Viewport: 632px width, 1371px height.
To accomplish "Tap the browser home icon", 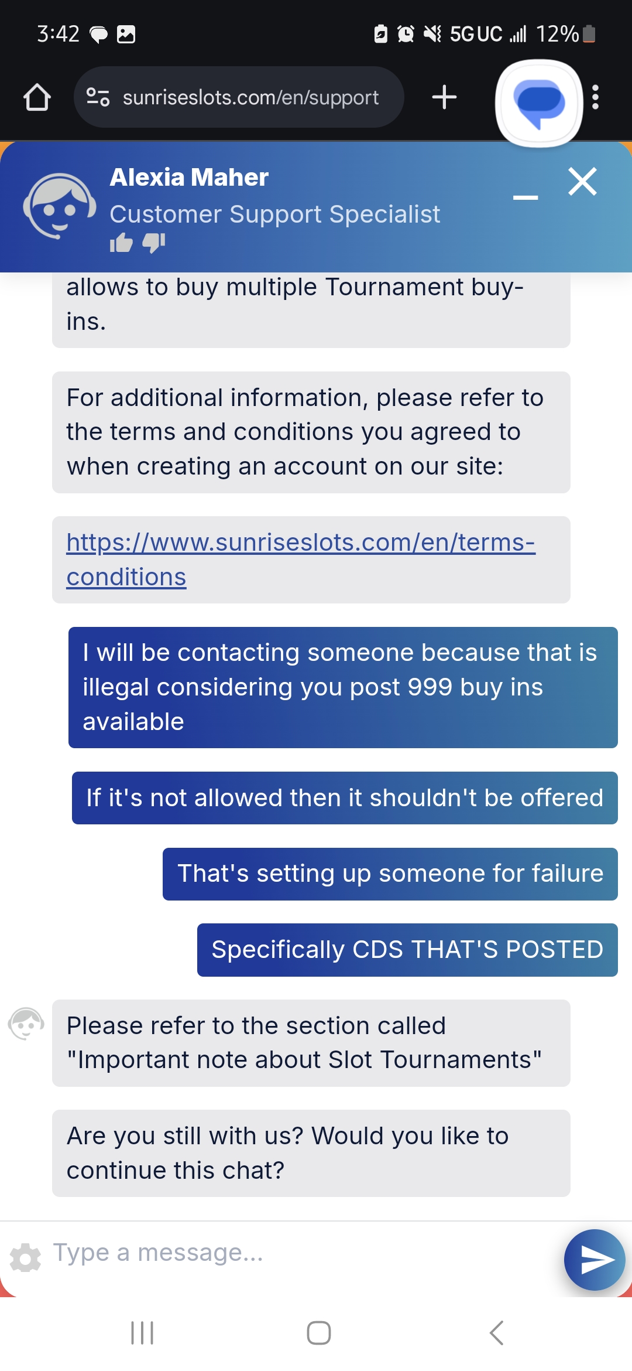I will pos(37,97).
